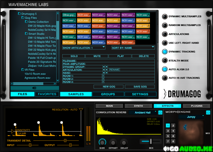The image size is (213, 152).
Task: Enable Random Multisamples
Action: pyautogui.click(x=165, y=25)
